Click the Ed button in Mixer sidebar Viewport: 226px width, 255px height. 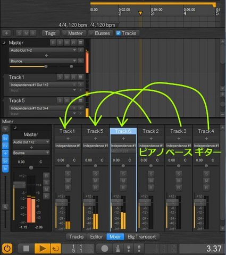(5, 138)
